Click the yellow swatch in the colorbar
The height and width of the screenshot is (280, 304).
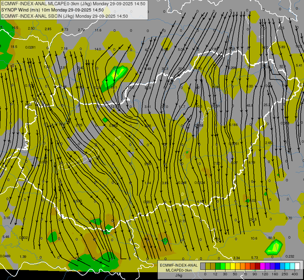[233, 266]
